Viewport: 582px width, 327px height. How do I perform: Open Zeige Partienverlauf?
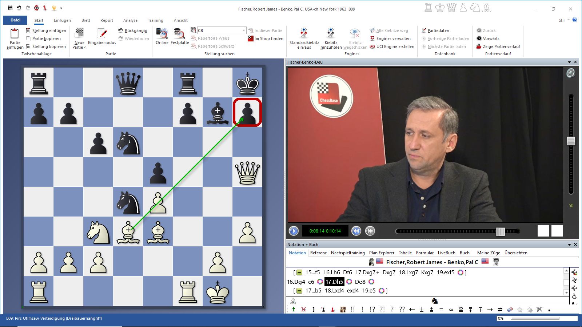(498, 47)
